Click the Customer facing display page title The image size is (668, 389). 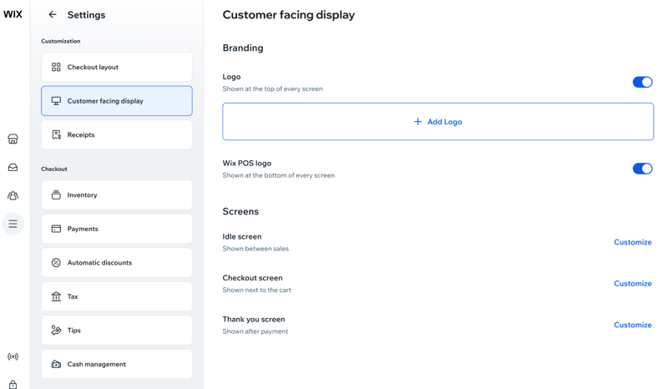[x=288, y=15]
